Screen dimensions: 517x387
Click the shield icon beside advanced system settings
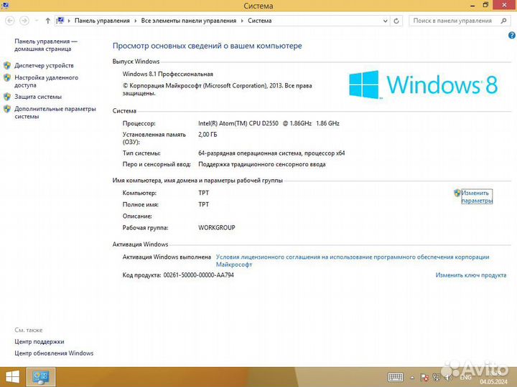point(7,110)
